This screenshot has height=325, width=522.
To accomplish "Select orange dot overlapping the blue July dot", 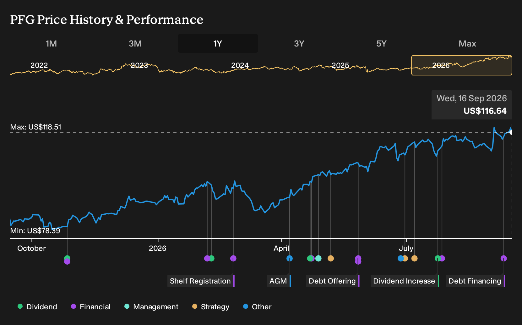I will 405,258.
